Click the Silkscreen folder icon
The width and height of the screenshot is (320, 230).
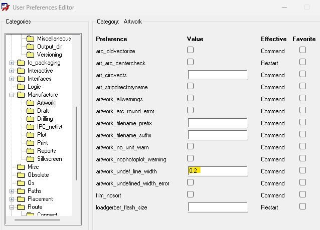coord(30,159)
